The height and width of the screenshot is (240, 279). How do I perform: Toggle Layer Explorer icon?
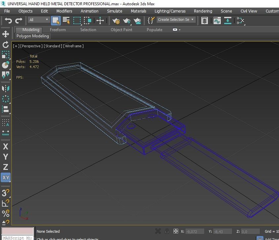point(205,20)
